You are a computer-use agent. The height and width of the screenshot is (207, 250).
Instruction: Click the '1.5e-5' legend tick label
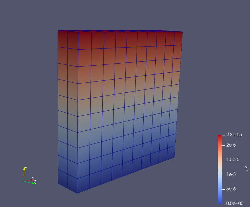tap(233, 159)
